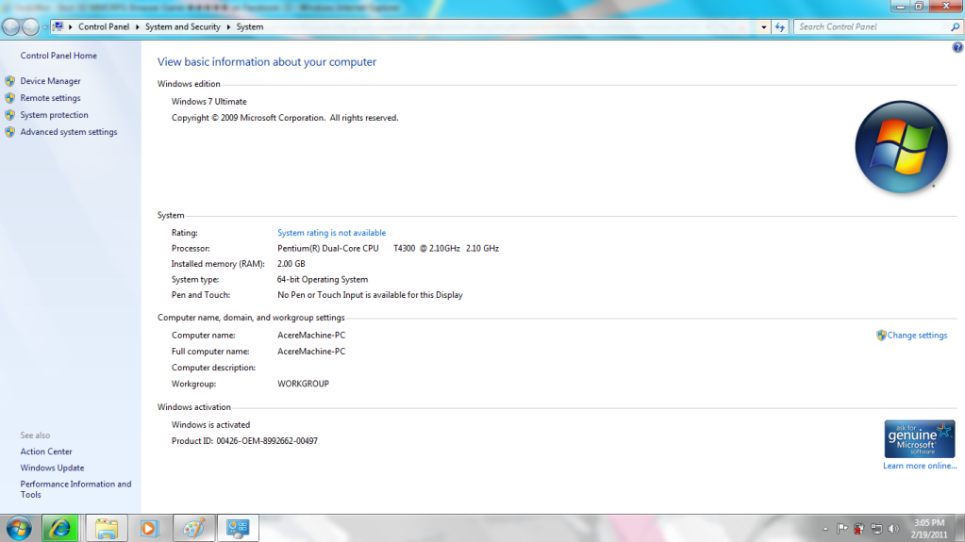Screen dimensions: 965x542
Task: Navigate to System and Security breadcrumb
Action: point(183,27)
